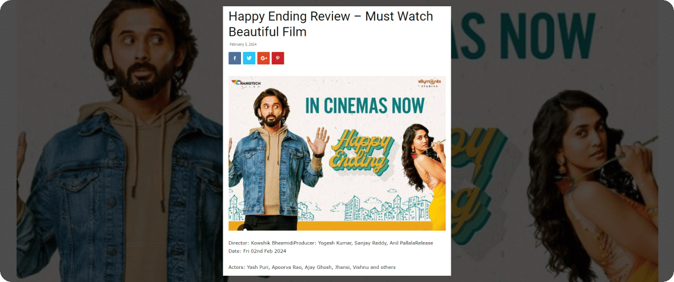Screen dimensions: 674x282
Task: Click the Google Plus share icon
Action: 263,58
